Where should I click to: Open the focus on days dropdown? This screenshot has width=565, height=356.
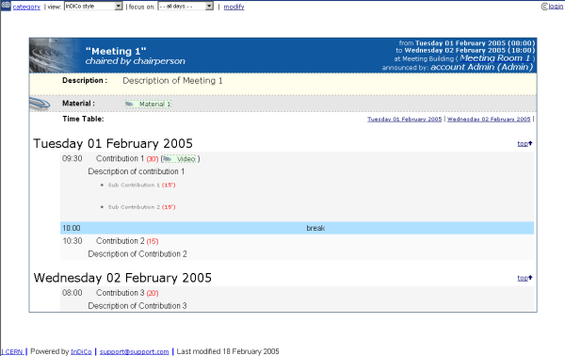pyautogui.click(x=186, y=7)
